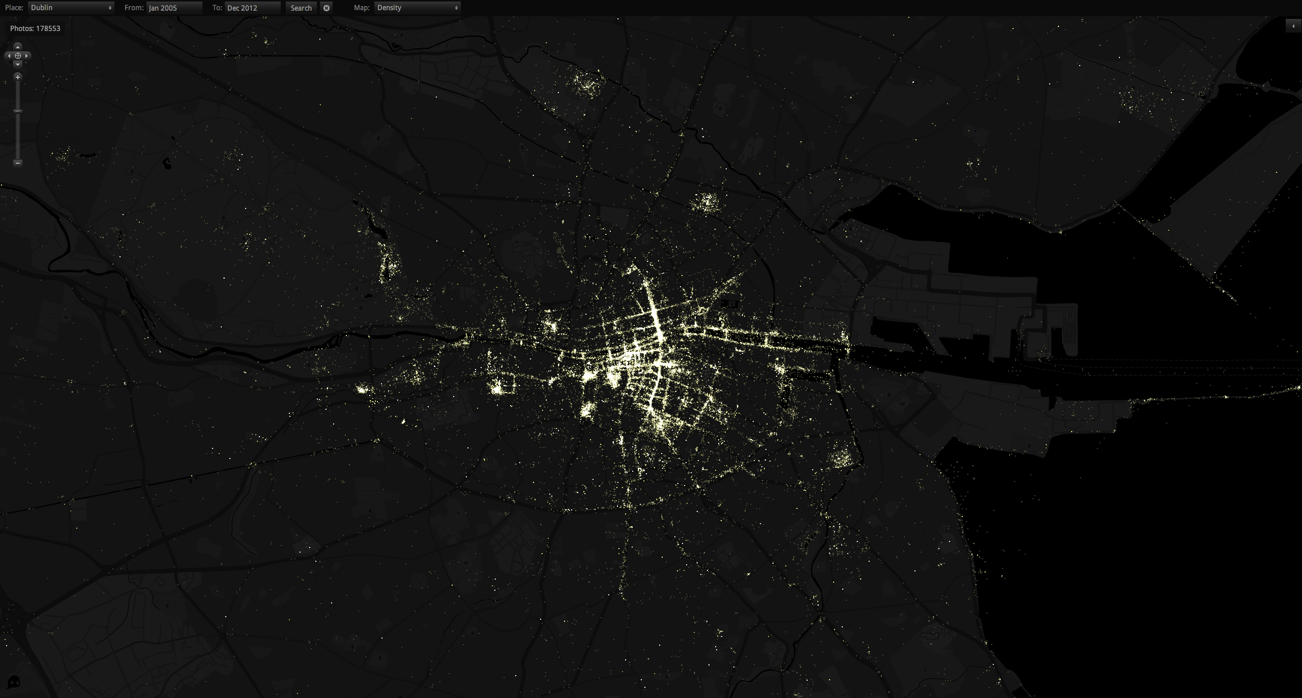
Task: Click the Map: label in top bar
Action: point(362,8)
